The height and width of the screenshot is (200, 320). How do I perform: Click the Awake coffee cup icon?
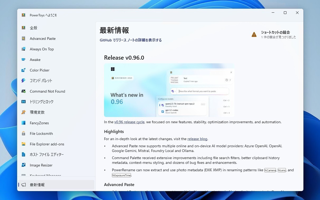[23, 60]
